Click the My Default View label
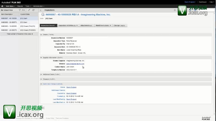Viewport: 216px width, 121px height. pos(7,10)
